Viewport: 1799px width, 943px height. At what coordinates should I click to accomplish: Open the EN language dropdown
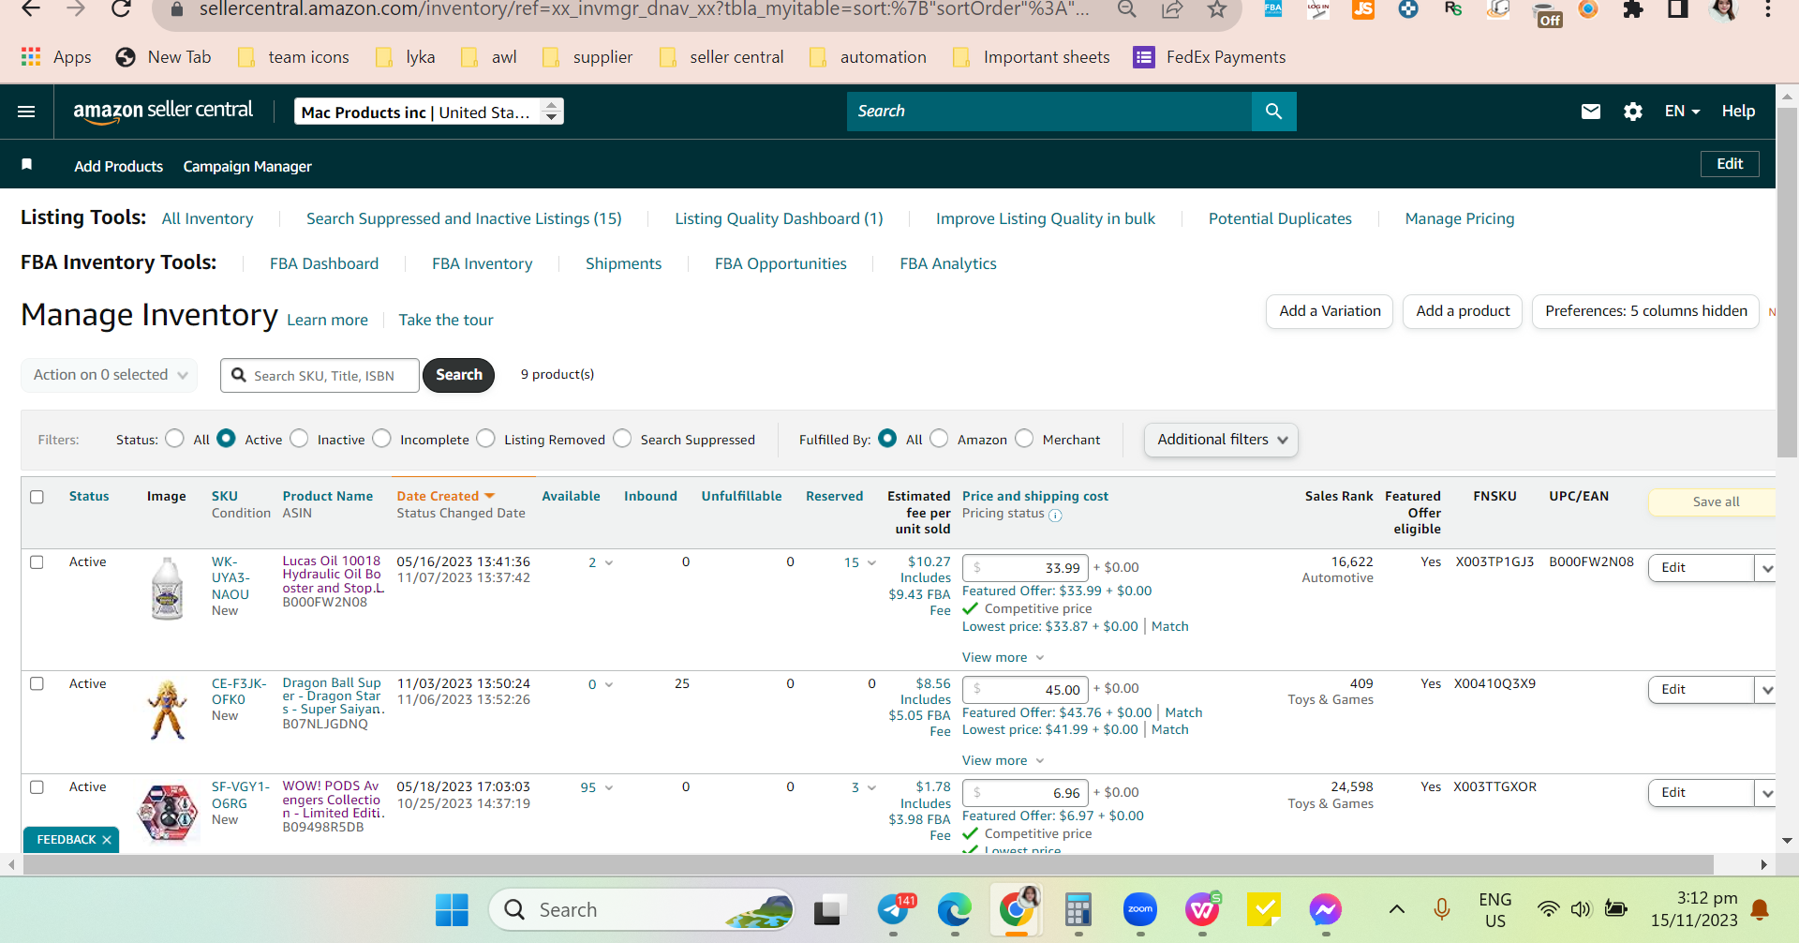coord(1682,112)
